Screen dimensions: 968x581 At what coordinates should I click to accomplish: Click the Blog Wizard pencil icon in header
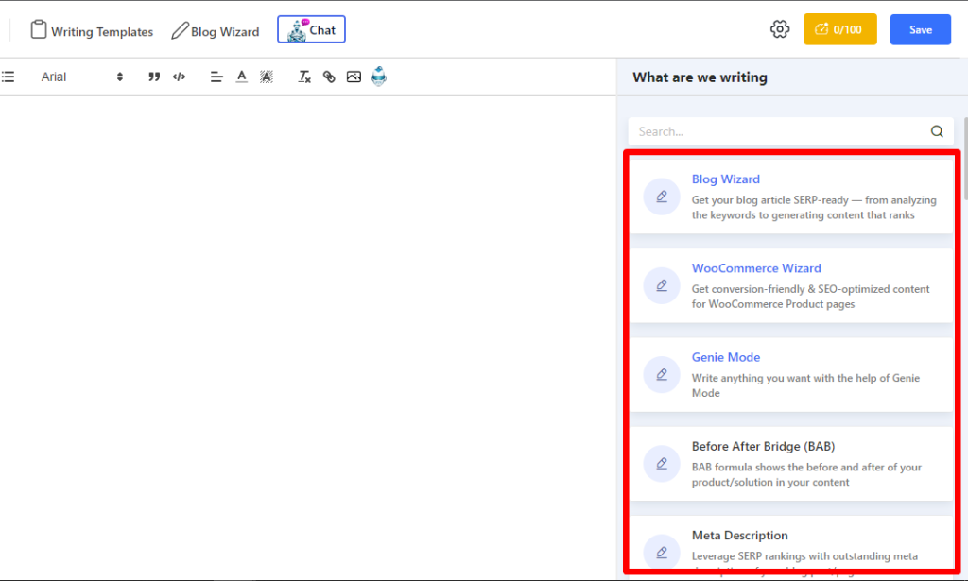pos(180,31)
